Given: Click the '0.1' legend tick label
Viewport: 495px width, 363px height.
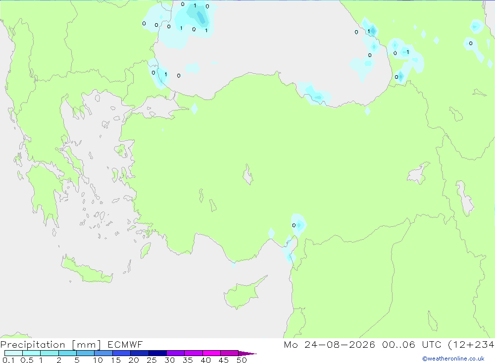Looking at the screenshot, I should pyautogui.click(x=8, y=360).
